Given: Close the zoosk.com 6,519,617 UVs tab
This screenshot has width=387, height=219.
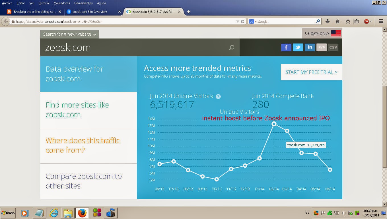Looking at the screenshot, I should coord(179,12).
